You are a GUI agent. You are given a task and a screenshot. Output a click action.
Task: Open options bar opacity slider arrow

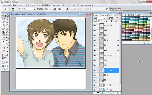[x=50, y=9]
